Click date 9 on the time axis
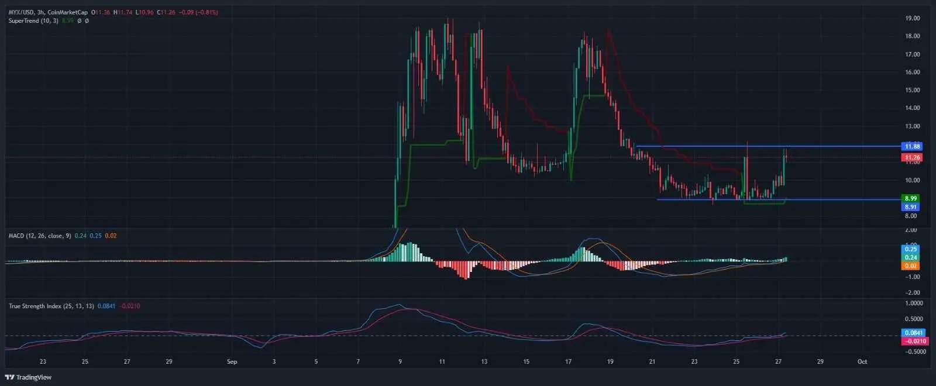 pyautogui.click(x=400, y=361)
